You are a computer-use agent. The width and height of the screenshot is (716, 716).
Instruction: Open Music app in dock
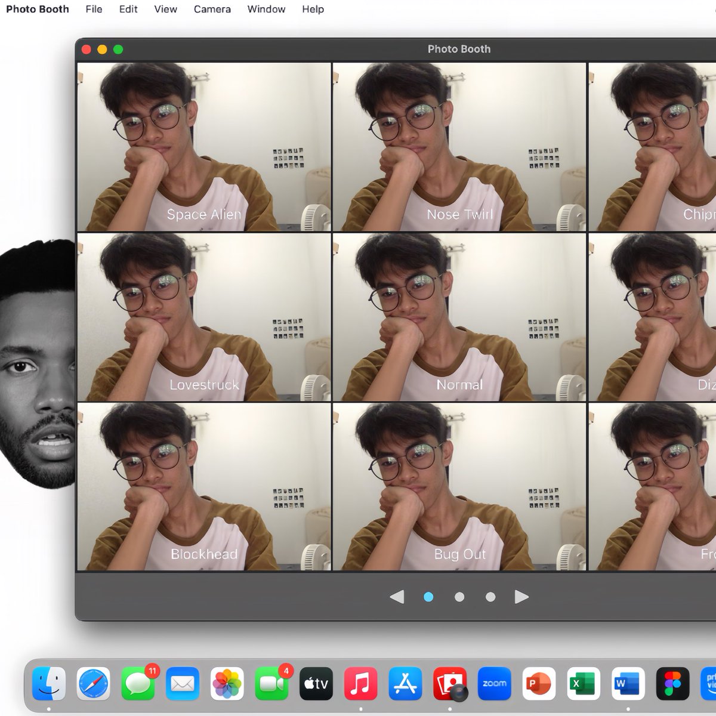point(361,683)
